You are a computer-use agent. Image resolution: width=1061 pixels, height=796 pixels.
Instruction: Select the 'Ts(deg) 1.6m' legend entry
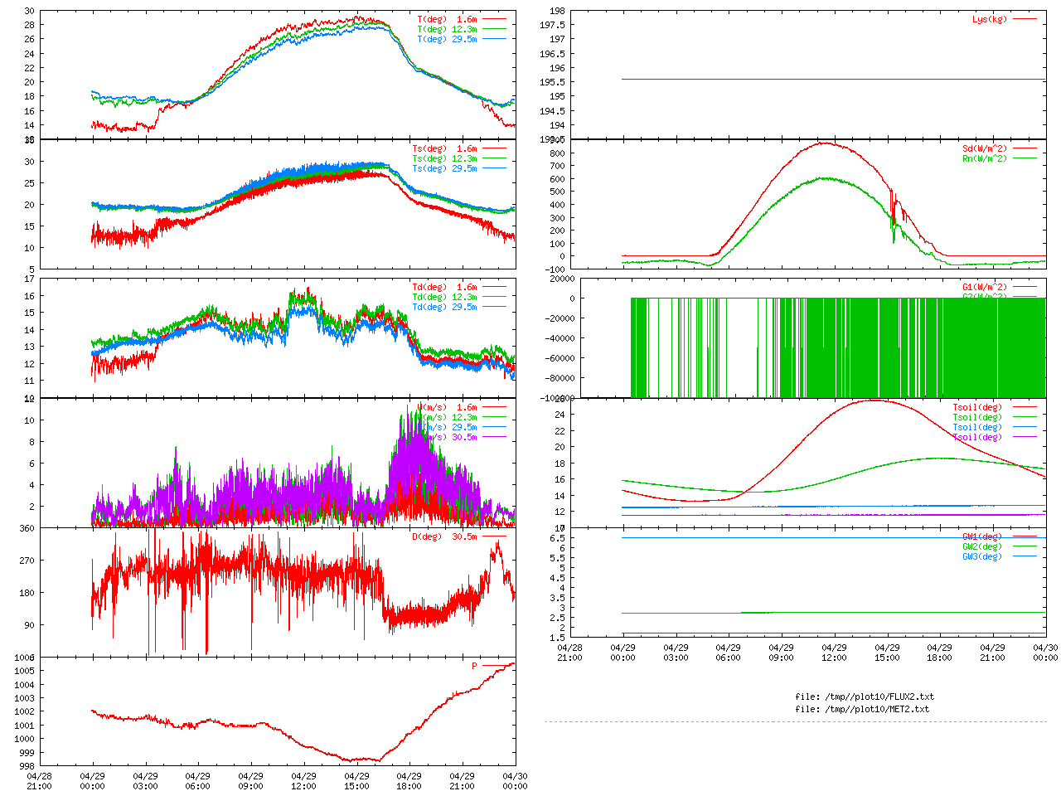[444, 149]
